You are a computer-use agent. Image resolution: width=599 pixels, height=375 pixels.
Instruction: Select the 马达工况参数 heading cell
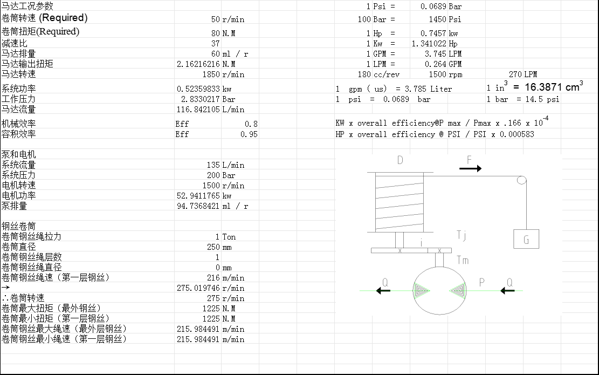tap(27, 6)
